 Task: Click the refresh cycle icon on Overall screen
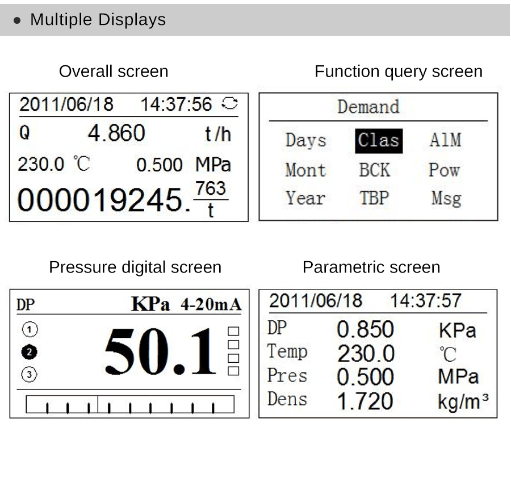230,104
